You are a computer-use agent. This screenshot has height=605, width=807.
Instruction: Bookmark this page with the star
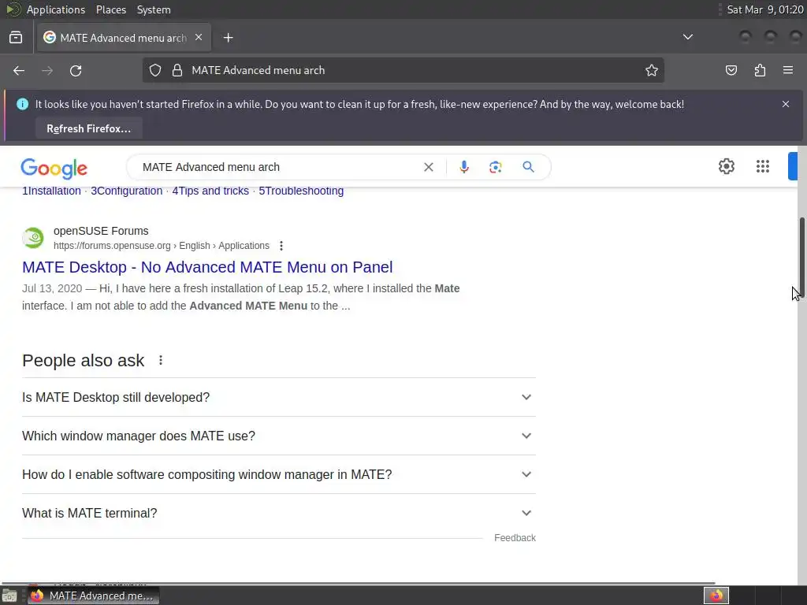pyautogui.click(x=652, y=70)
